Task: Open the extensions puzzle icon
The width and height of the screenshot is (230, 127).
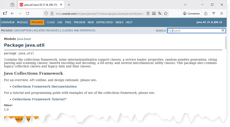Action: point(206,14)
